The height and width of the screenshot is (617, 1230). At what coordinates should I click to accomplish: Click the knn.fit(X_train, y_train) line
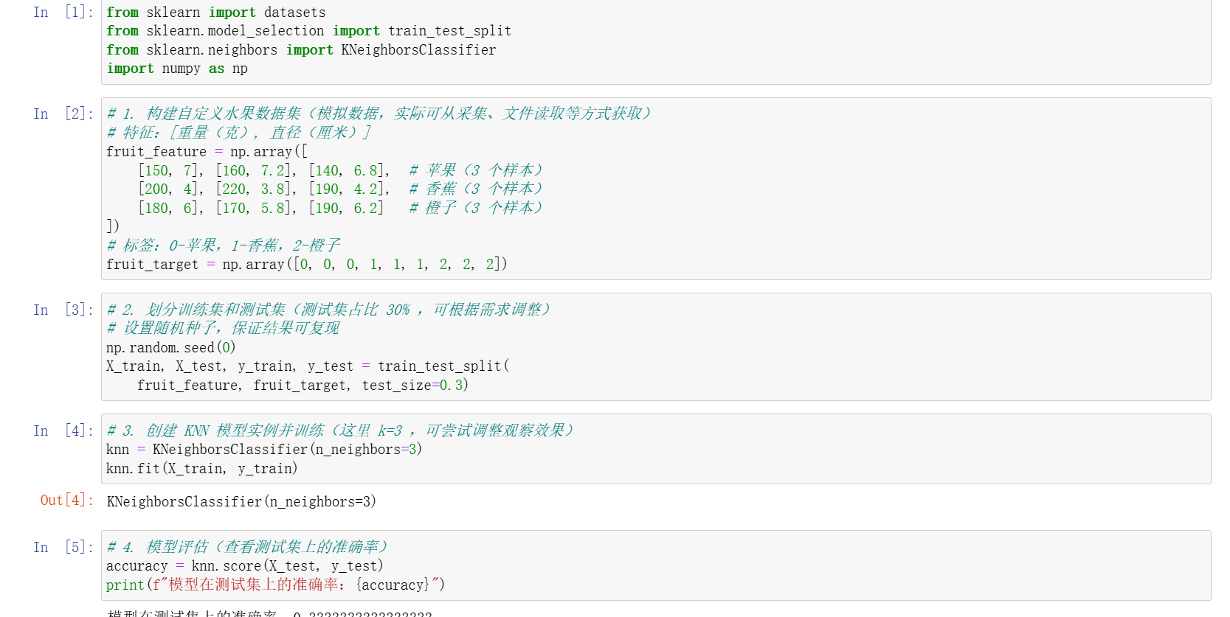pyautogui.click(x=202, y=469)
